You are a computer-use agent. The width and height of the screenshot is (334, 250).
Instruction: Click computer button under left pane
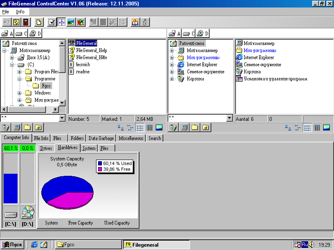click(17, 127)
